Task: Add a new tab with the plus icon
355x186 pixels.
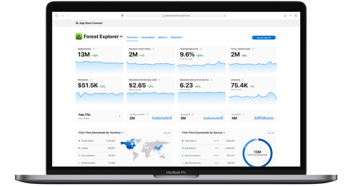Action: click(291, 16)
